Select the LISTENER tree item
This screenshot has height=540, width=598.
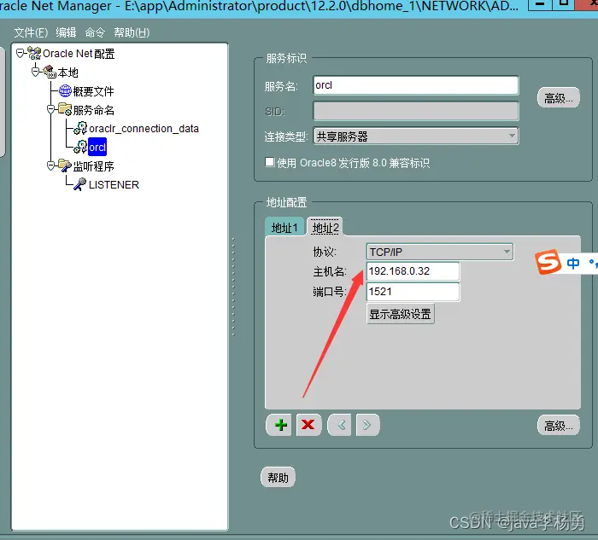114,185
